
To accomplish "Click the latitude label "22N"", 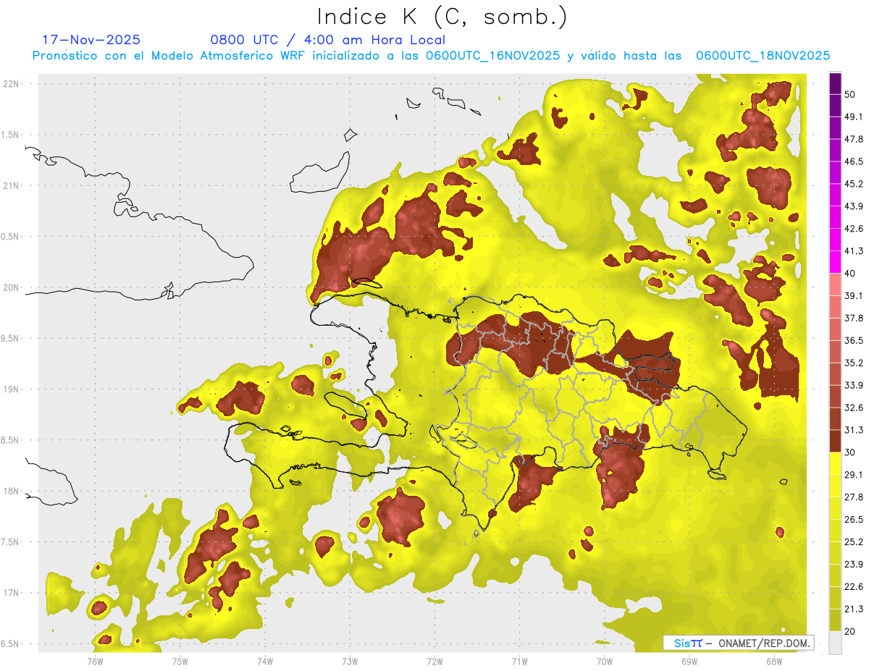I will click(x=12, y=83).
